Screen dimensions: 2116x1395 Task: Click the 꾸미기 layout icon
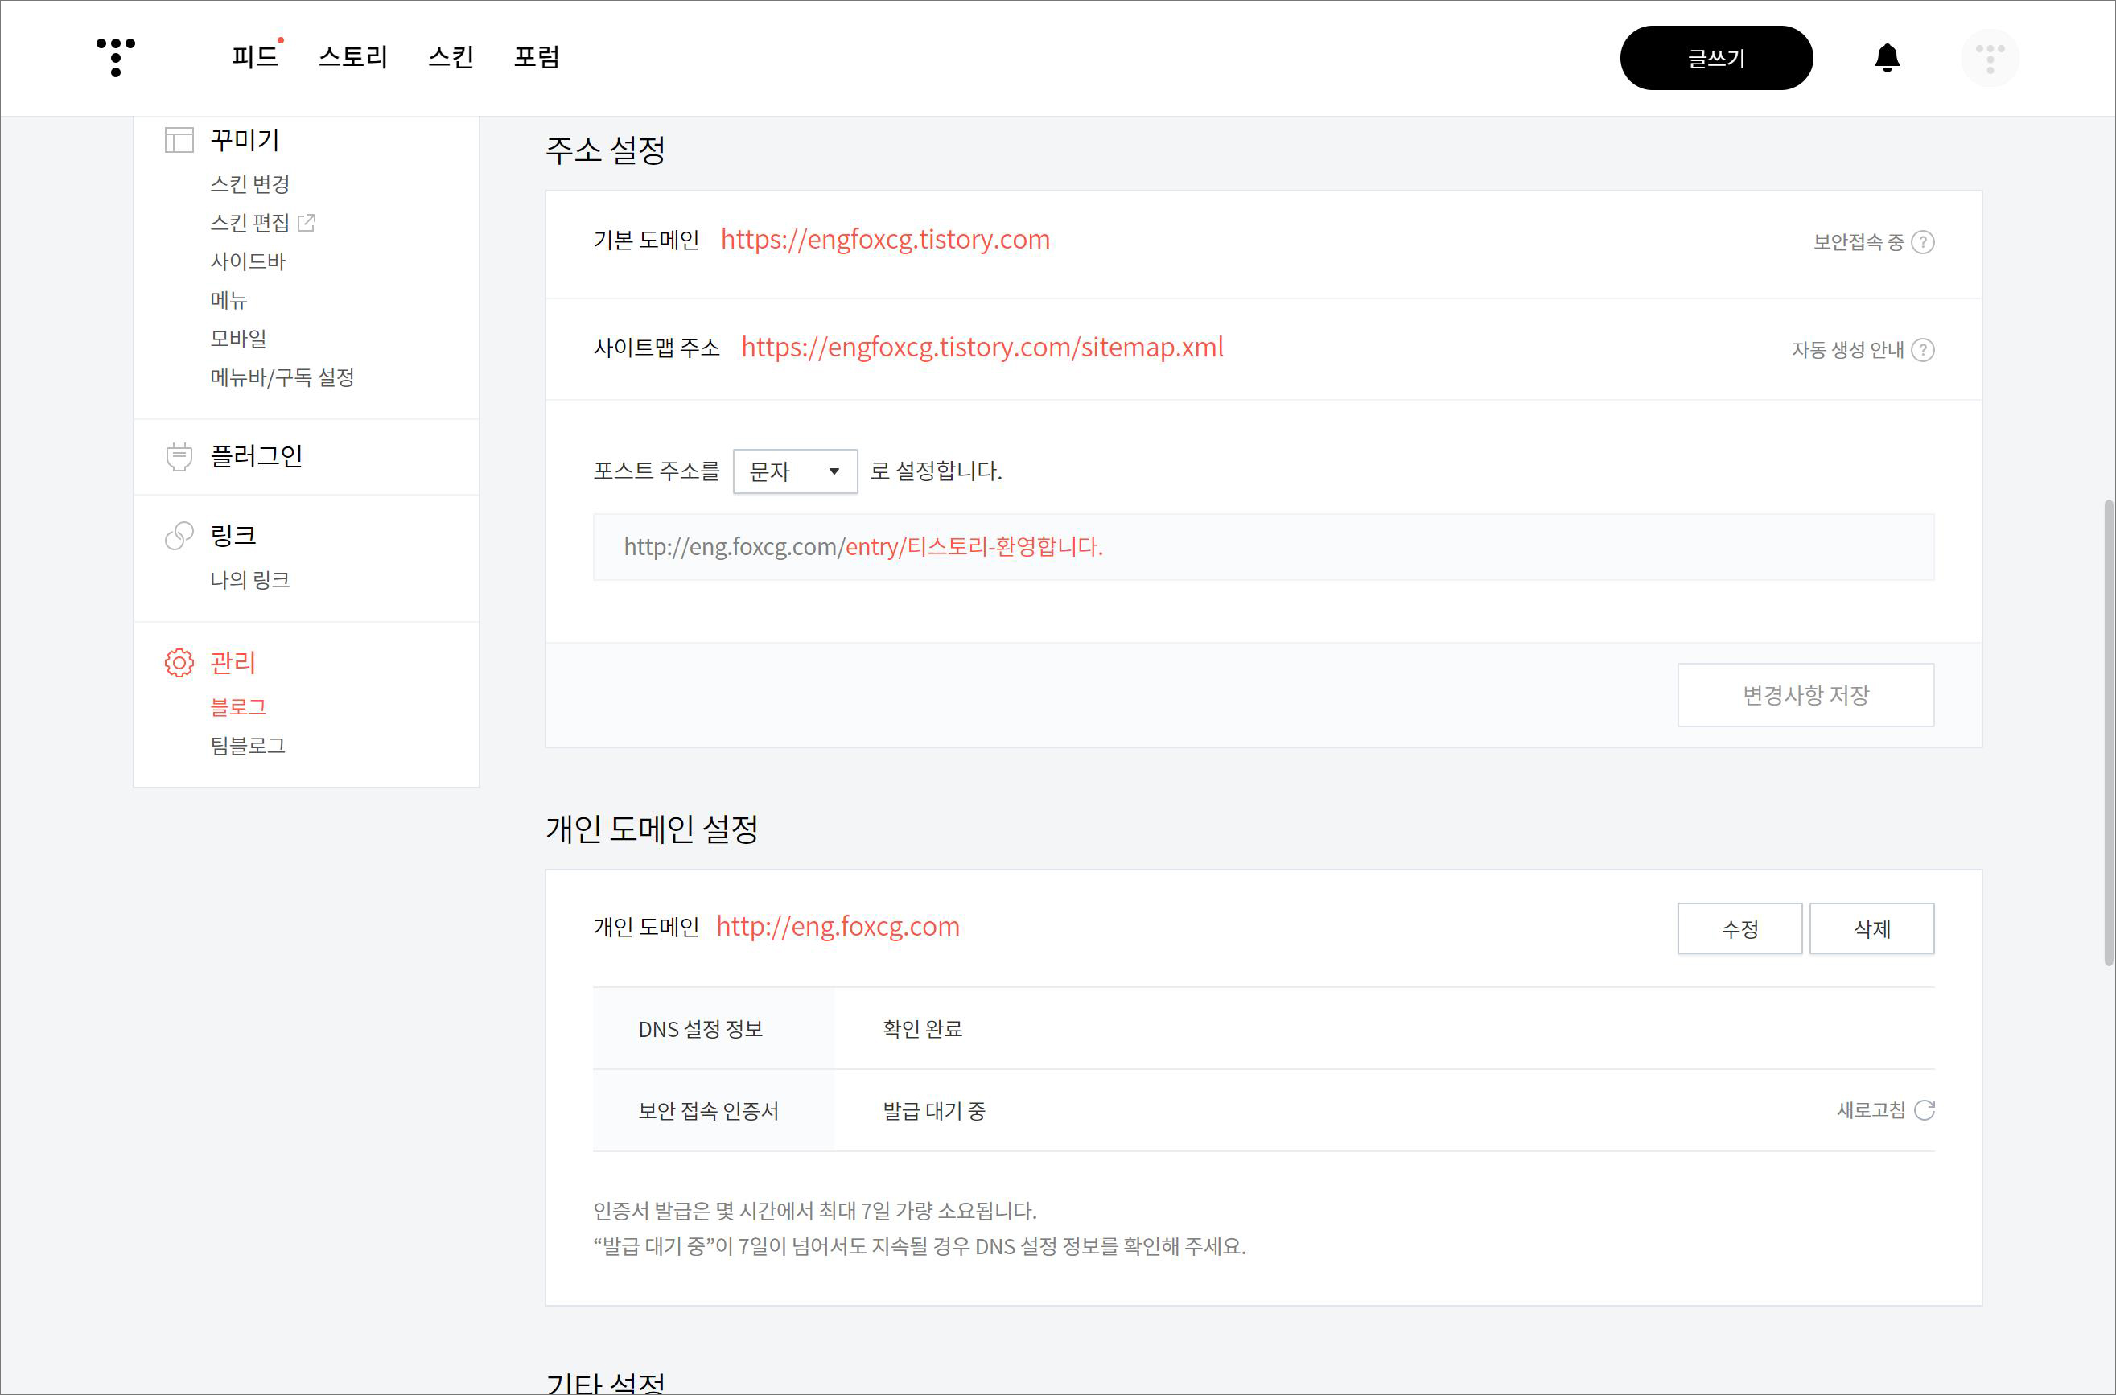click(179, 140)
